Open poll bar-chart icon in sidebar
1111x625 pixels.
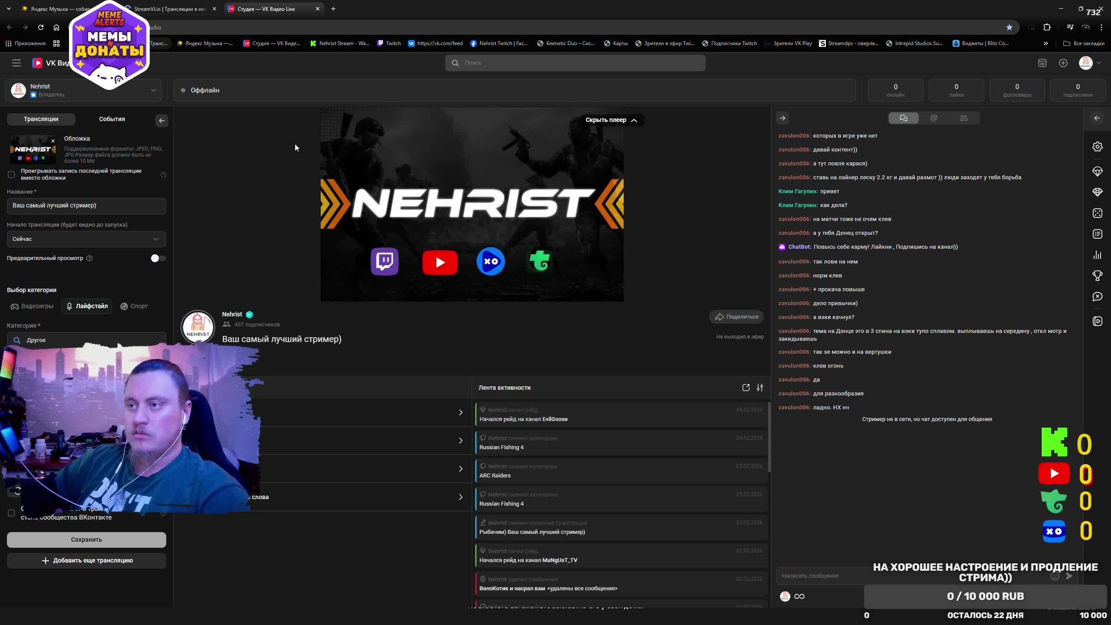point(1097,255)
